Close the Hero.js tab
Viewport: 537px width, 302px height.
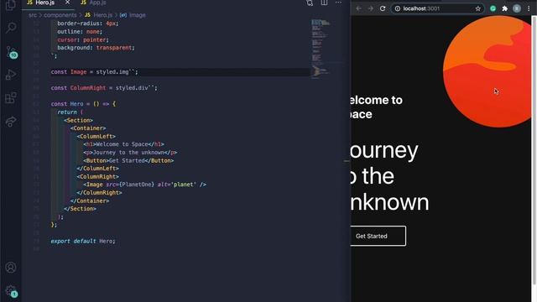(x=67, y=3)
